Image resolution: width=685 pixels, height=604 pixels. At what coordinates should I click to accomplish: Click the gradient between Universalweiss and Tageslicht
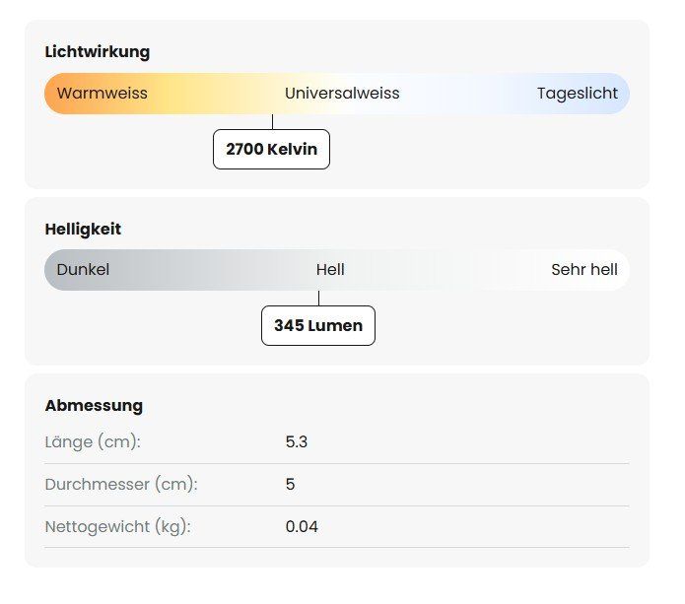coord(468,94)
